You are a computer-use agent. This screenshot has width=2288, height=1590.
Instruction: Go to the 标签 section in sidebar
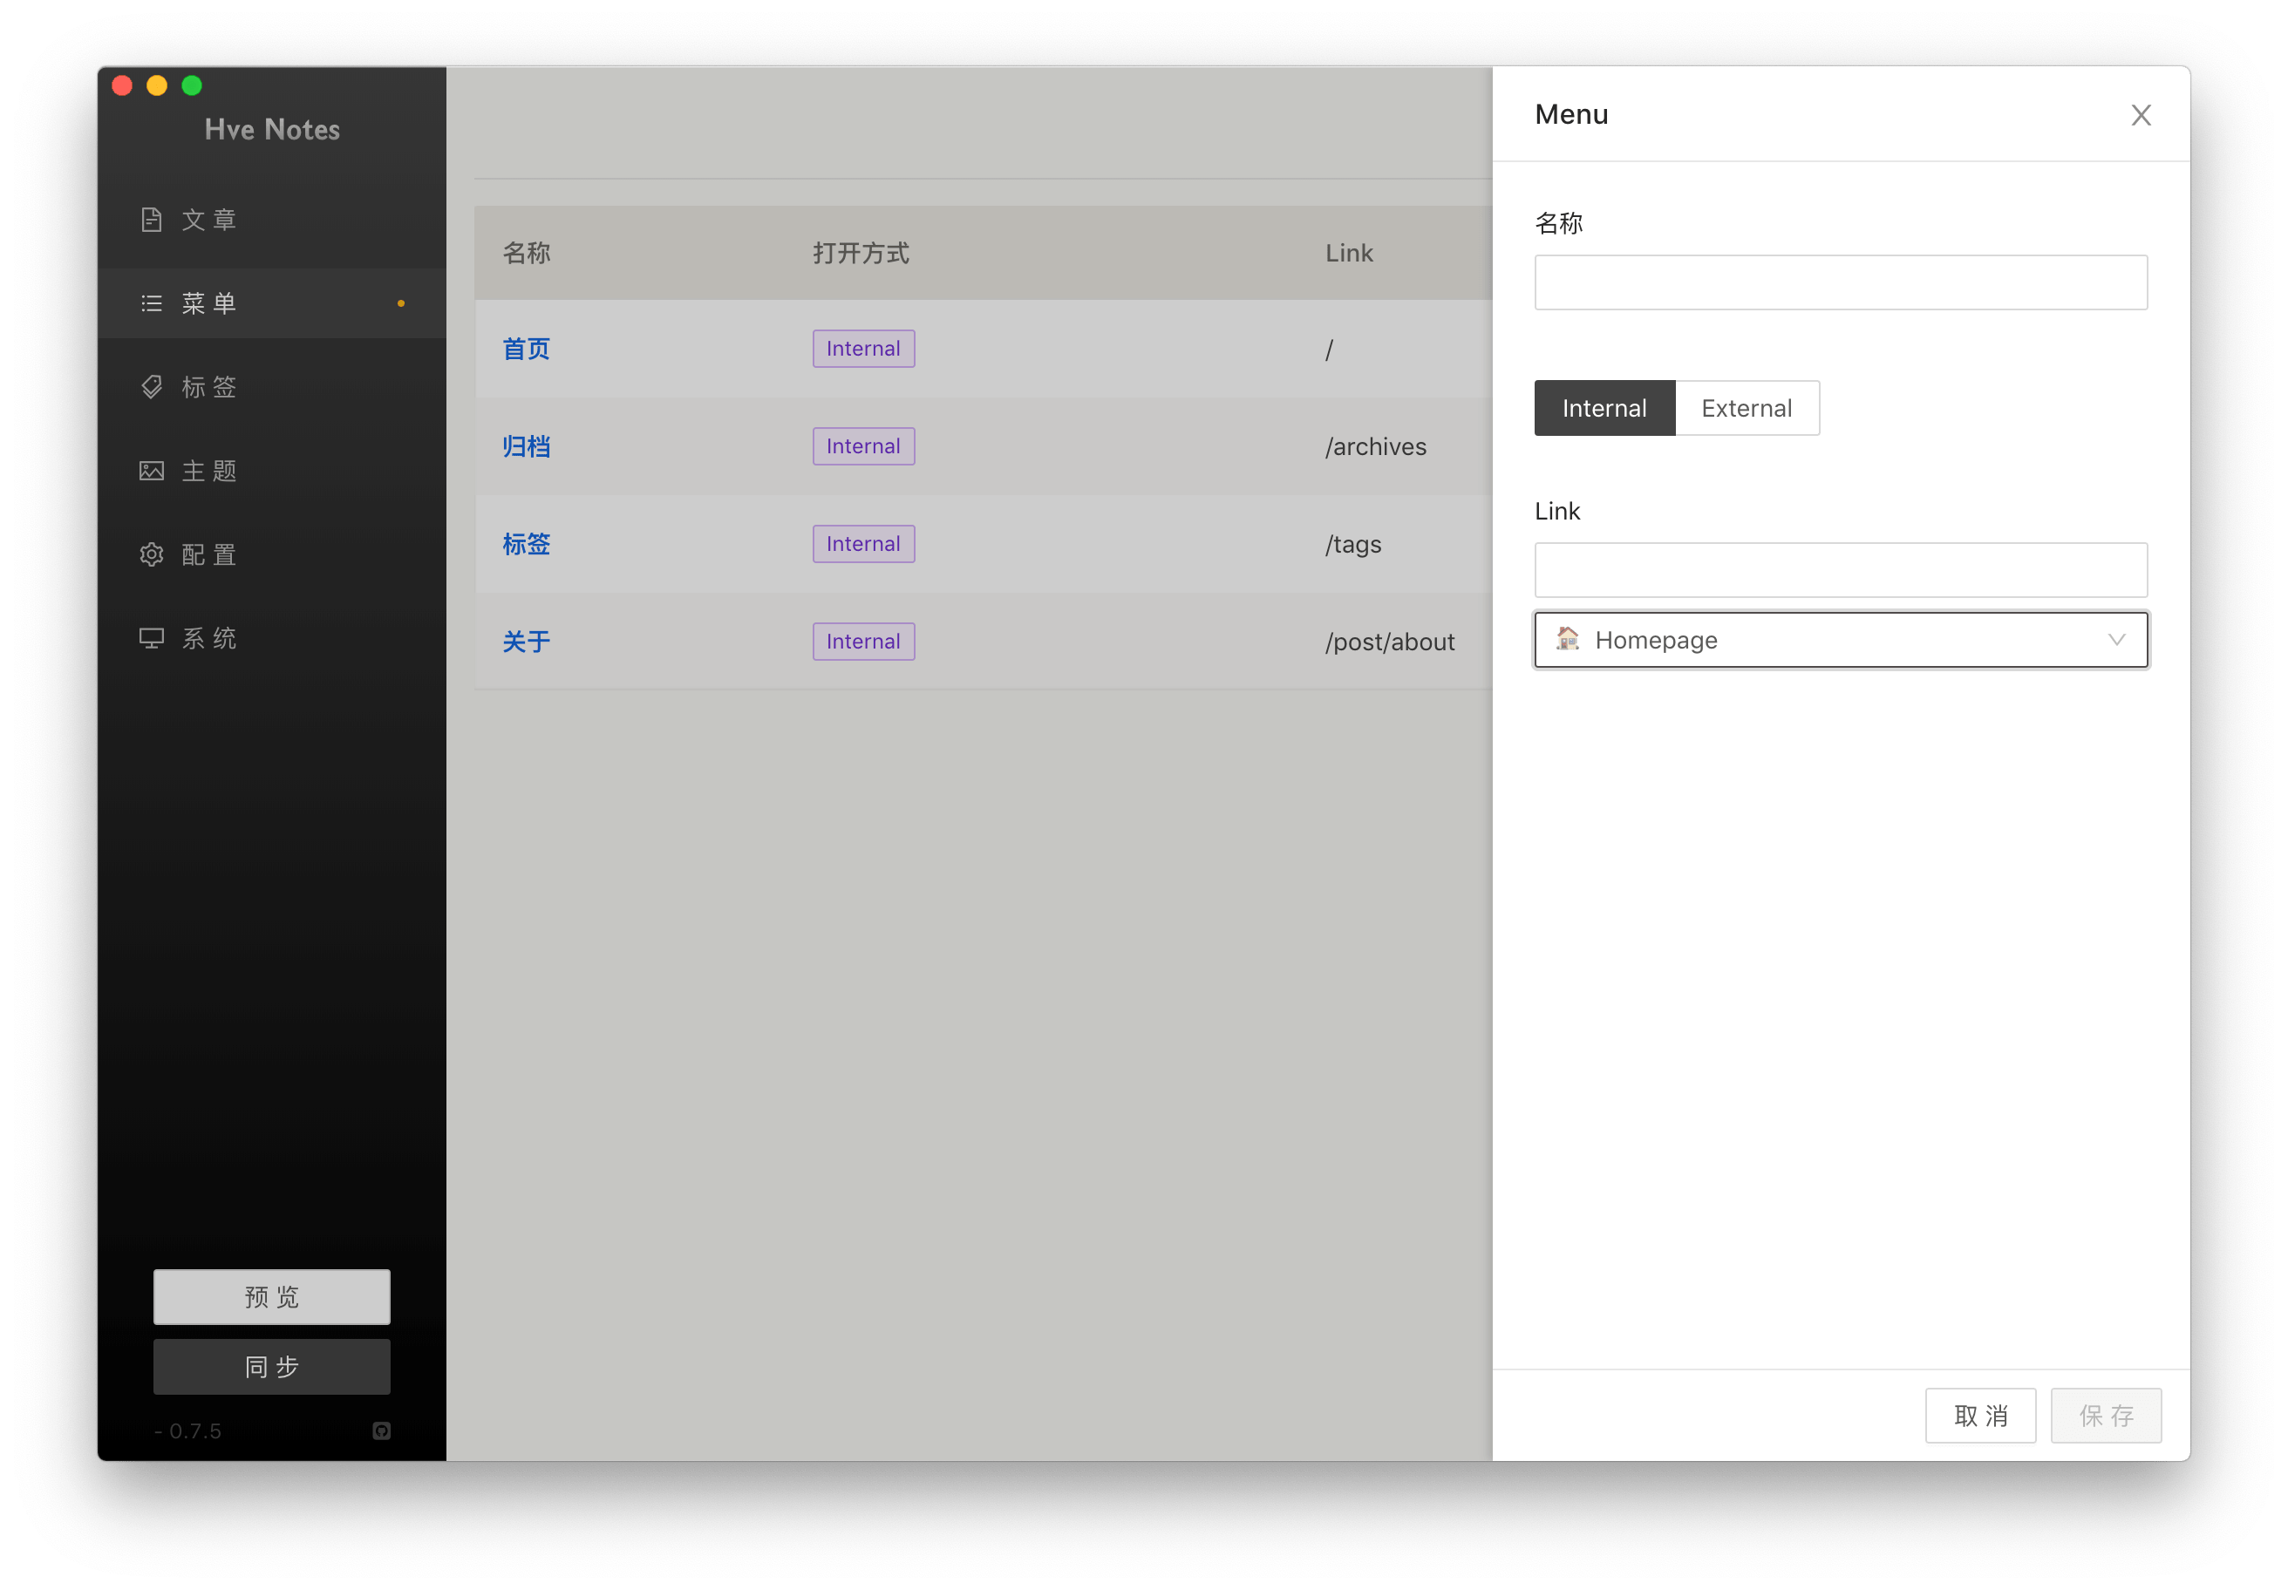[272, 386]
